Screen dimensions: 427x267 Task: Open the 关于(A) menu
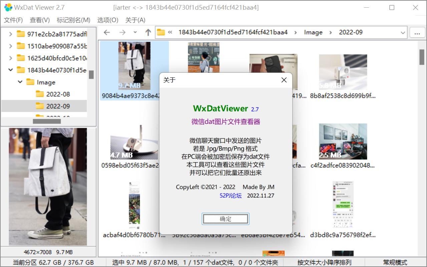pos(135,20)
